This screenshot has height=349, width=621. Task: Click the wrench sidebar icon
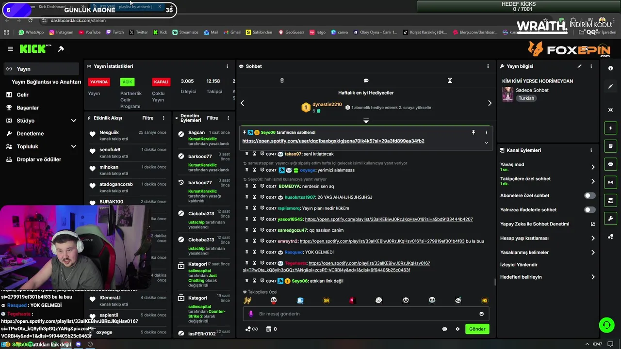(x=610, y=219)
